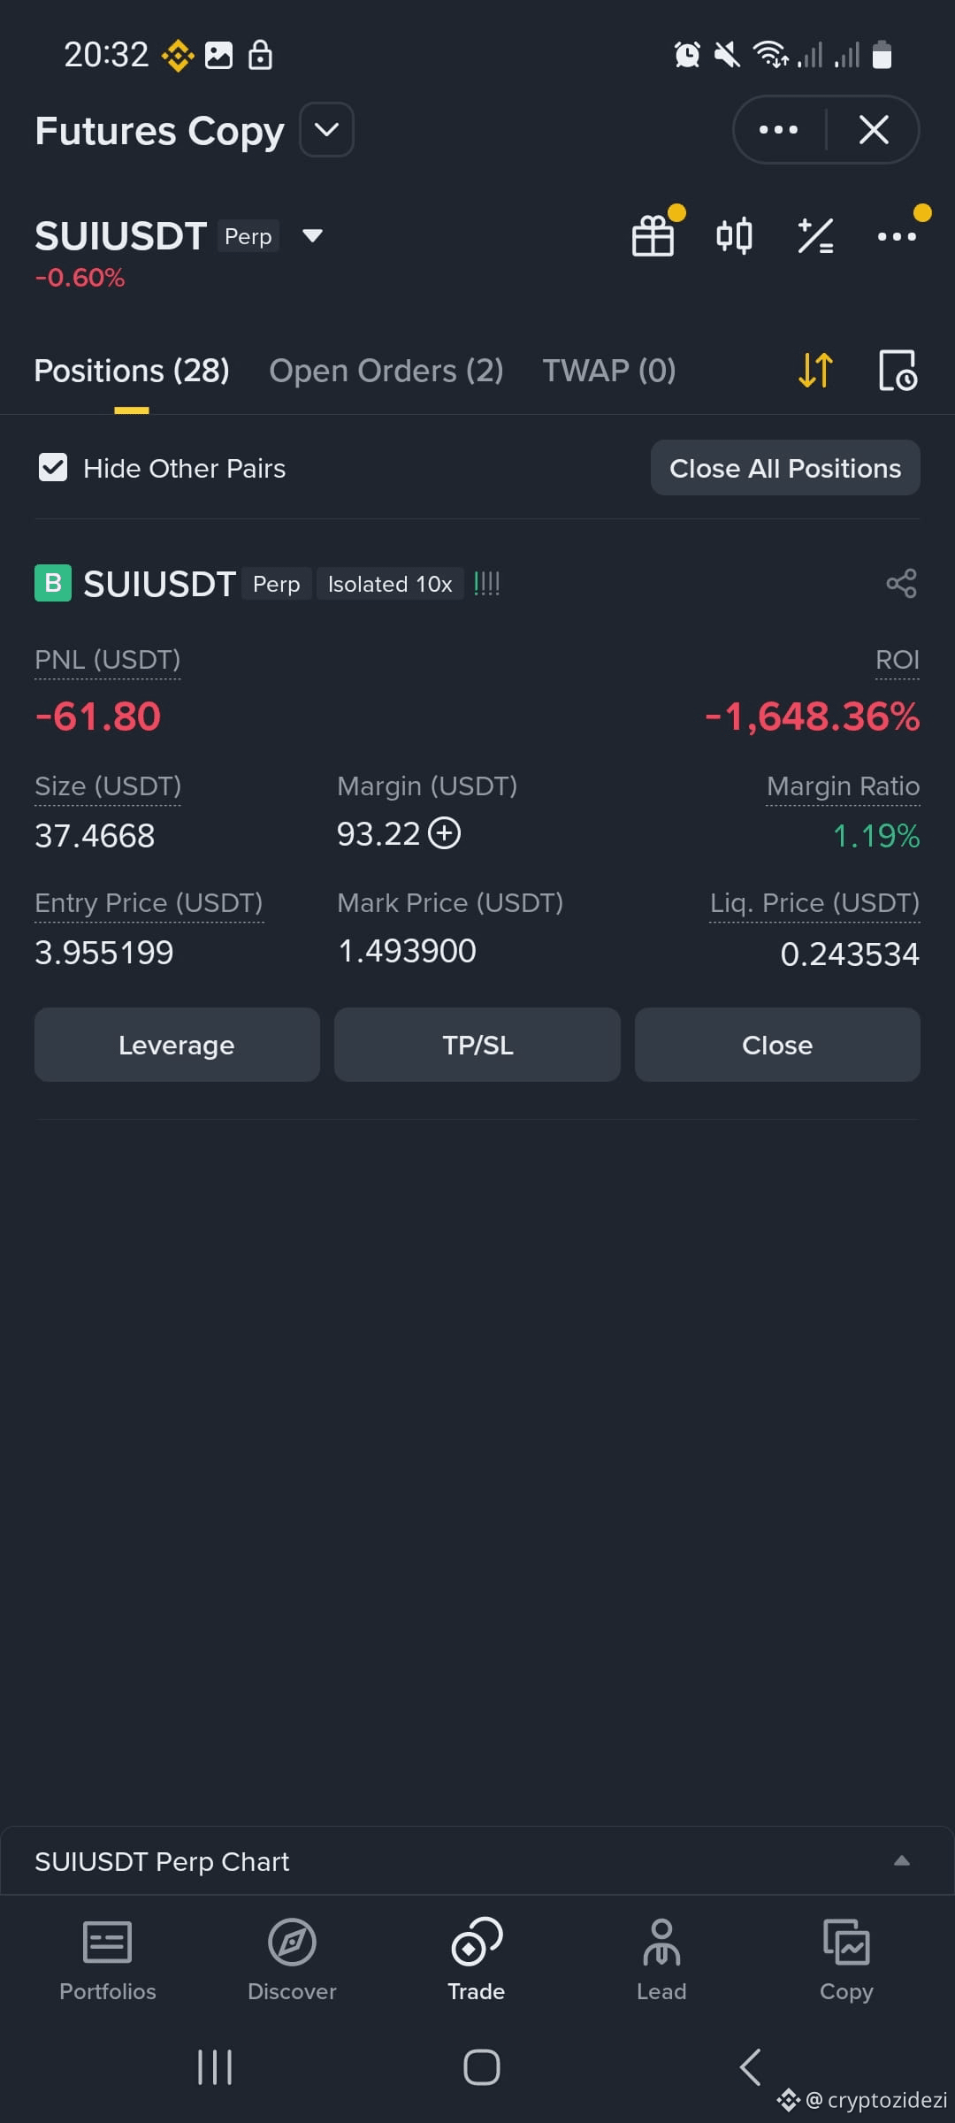This screenshot has height=2123, width=955.
Task: Tap the position share icon
Action: point(901,583)
